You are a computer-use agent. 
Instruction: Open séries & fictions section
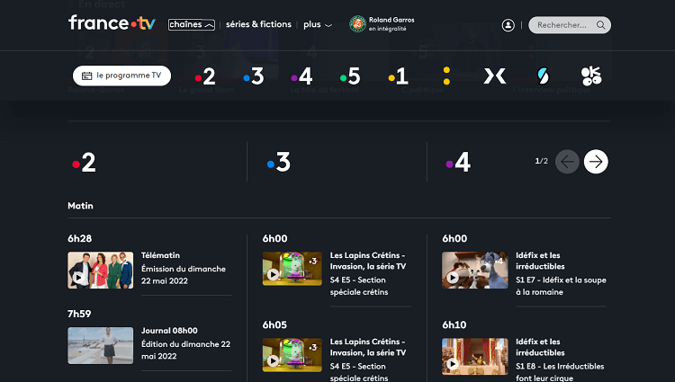coord(258,24)
